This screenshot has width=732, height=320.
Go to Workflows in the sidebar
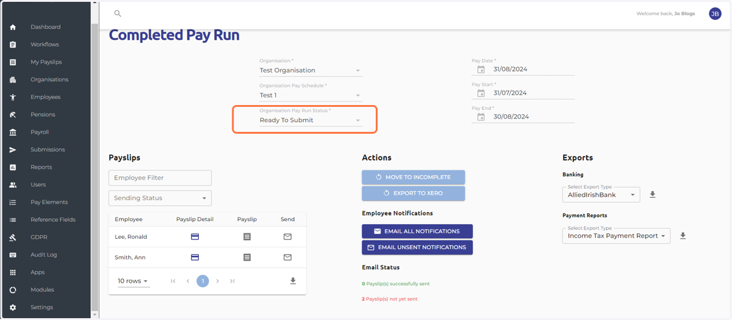tap(46, 45)
